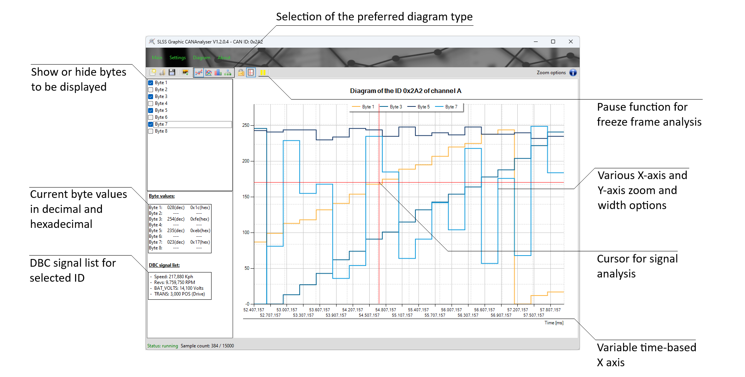
Task: Toggle the red crosshair cursor icon
Action: [x=251, y=72]
